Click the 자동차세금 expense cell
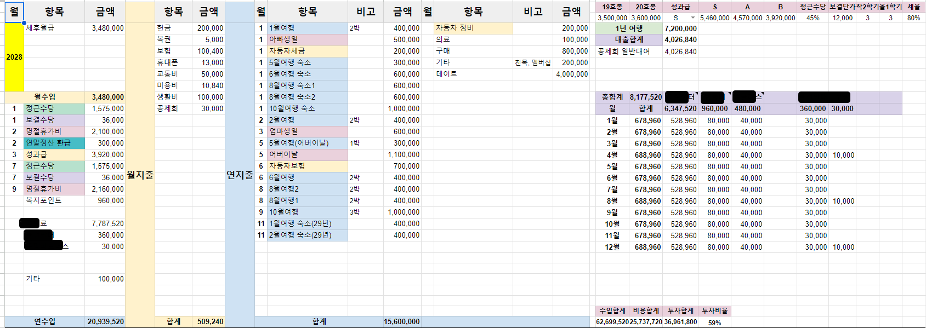 307,51
